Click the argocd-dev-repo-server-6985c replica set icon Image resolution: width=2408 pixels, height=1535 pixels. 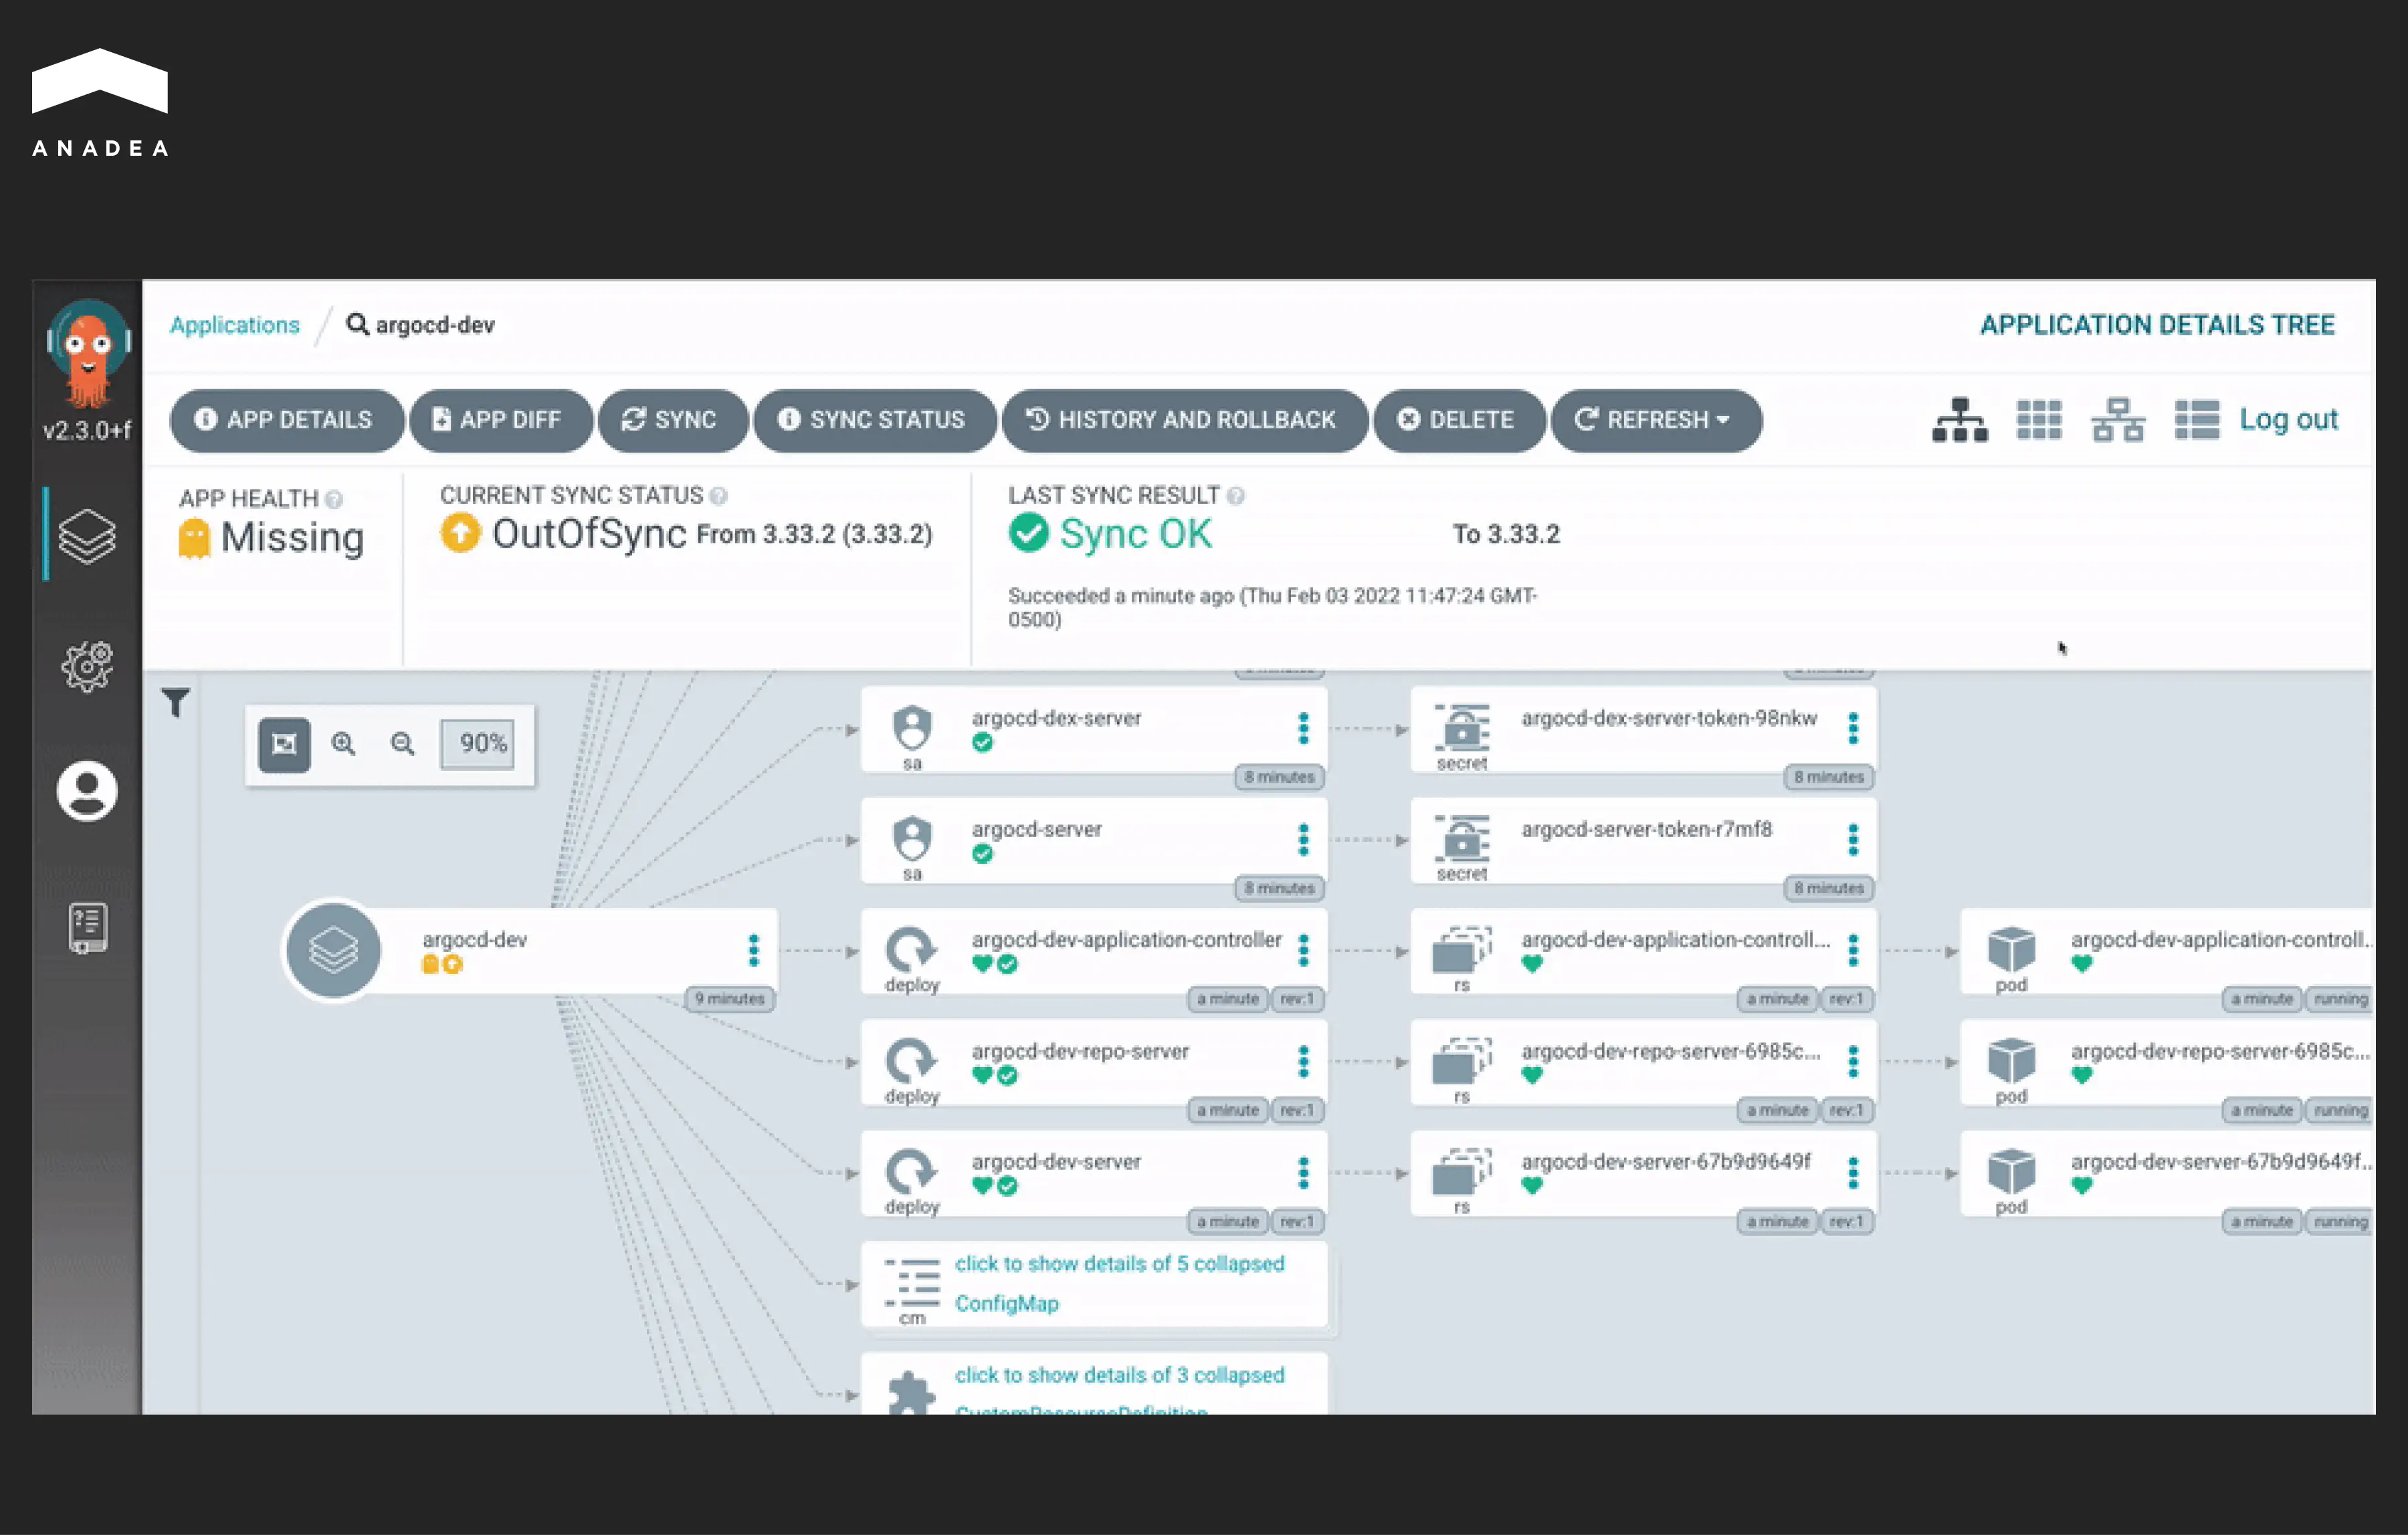click(1462, 1061)
